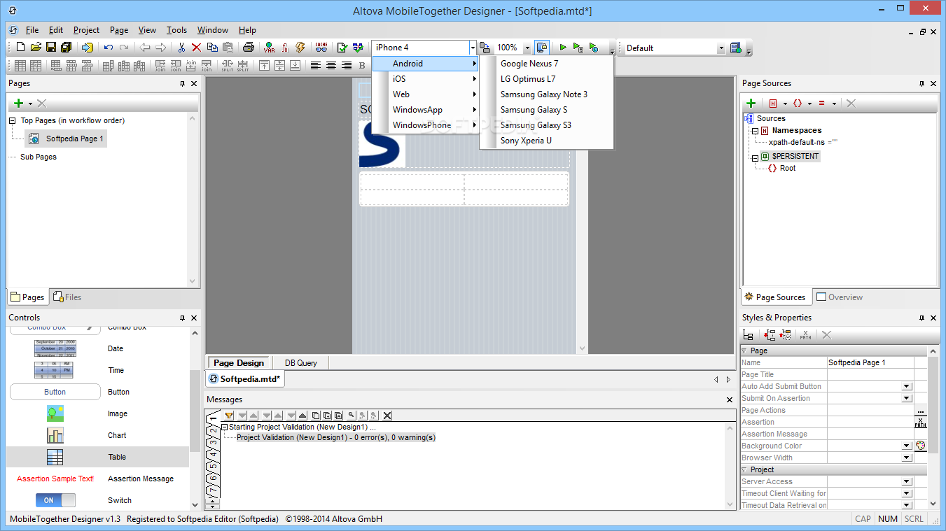946x531 pixels.
Task: Switch to the Files tab
Action: 67,297
